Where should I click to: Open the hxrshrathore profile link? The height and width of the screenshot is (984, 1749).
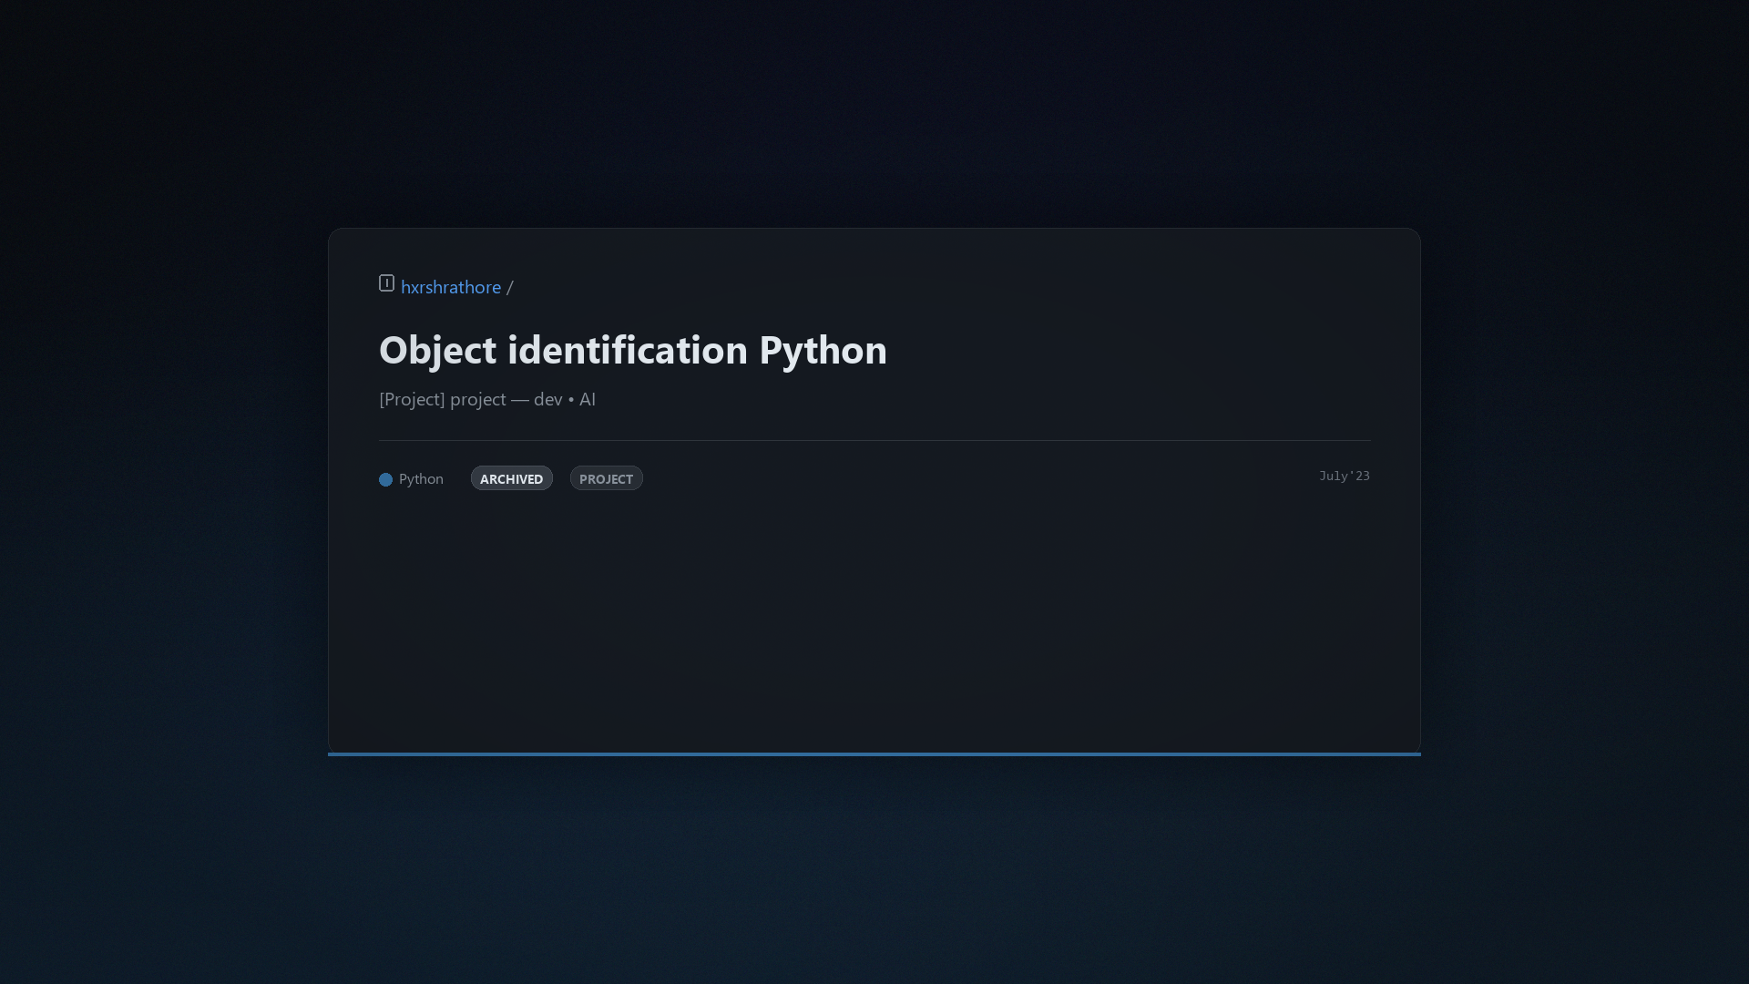pyautogui.click(x=451, y=287)
